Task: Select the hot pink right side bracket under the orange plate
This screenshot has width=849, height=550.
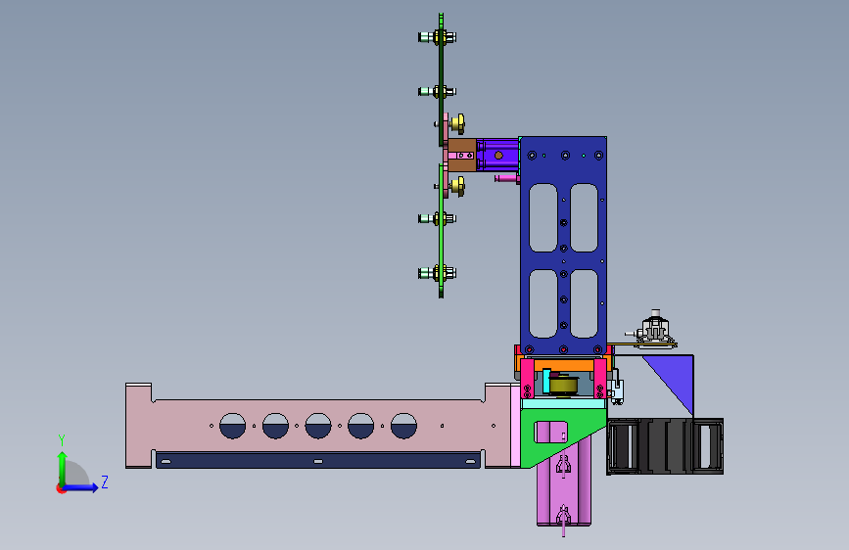Action: [600, 379]
